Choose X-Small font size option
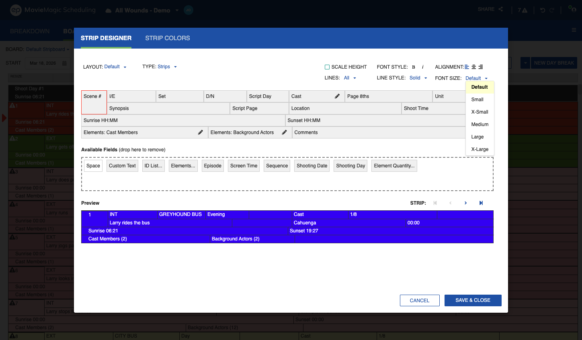 coord(480,112)
